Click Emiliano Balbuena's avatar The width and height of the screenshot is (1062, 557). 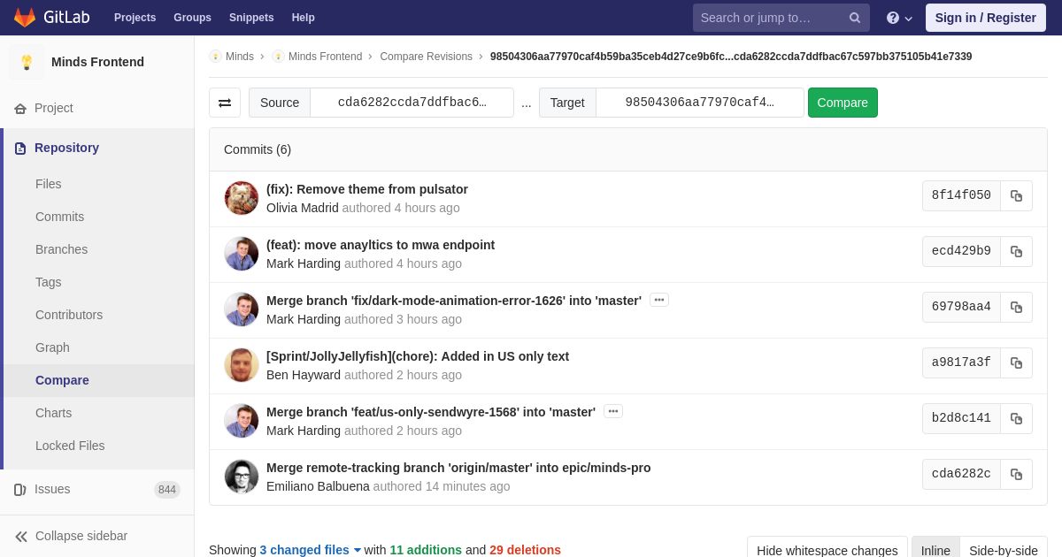coord(242,477)
